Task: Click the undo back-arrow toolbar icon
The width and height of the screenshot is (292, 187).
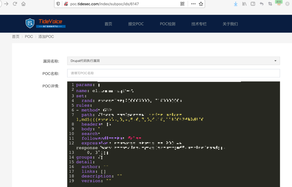Action: coord(261,4)
